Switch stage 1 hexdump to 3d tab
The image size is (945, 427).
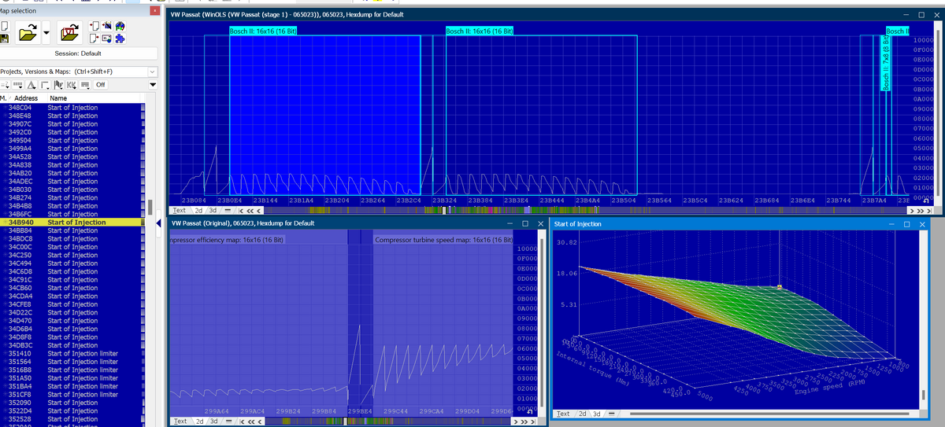click(x=213, y=211)
